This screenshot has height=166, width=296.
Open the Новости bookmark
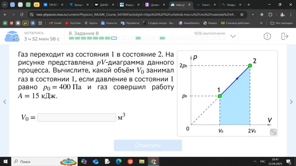click(109, 23)
